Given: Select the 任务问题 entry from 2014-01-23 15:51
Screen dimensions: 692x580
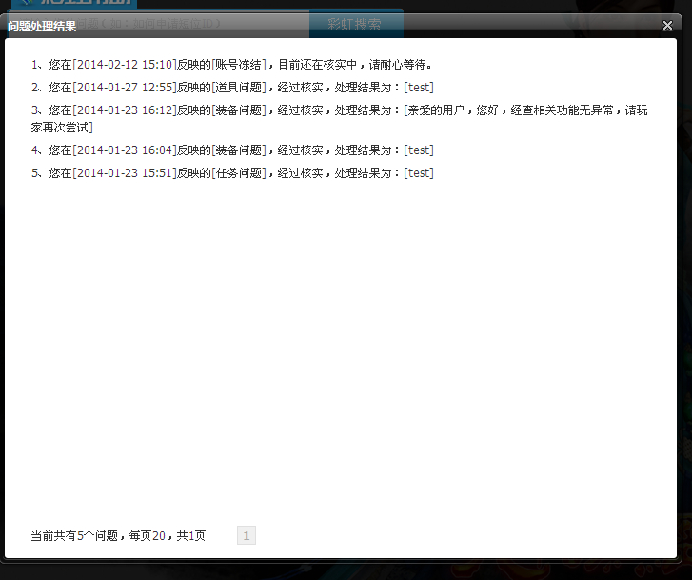Looking at the screenshot, I should pyautogui.click(x=232, y=173).
